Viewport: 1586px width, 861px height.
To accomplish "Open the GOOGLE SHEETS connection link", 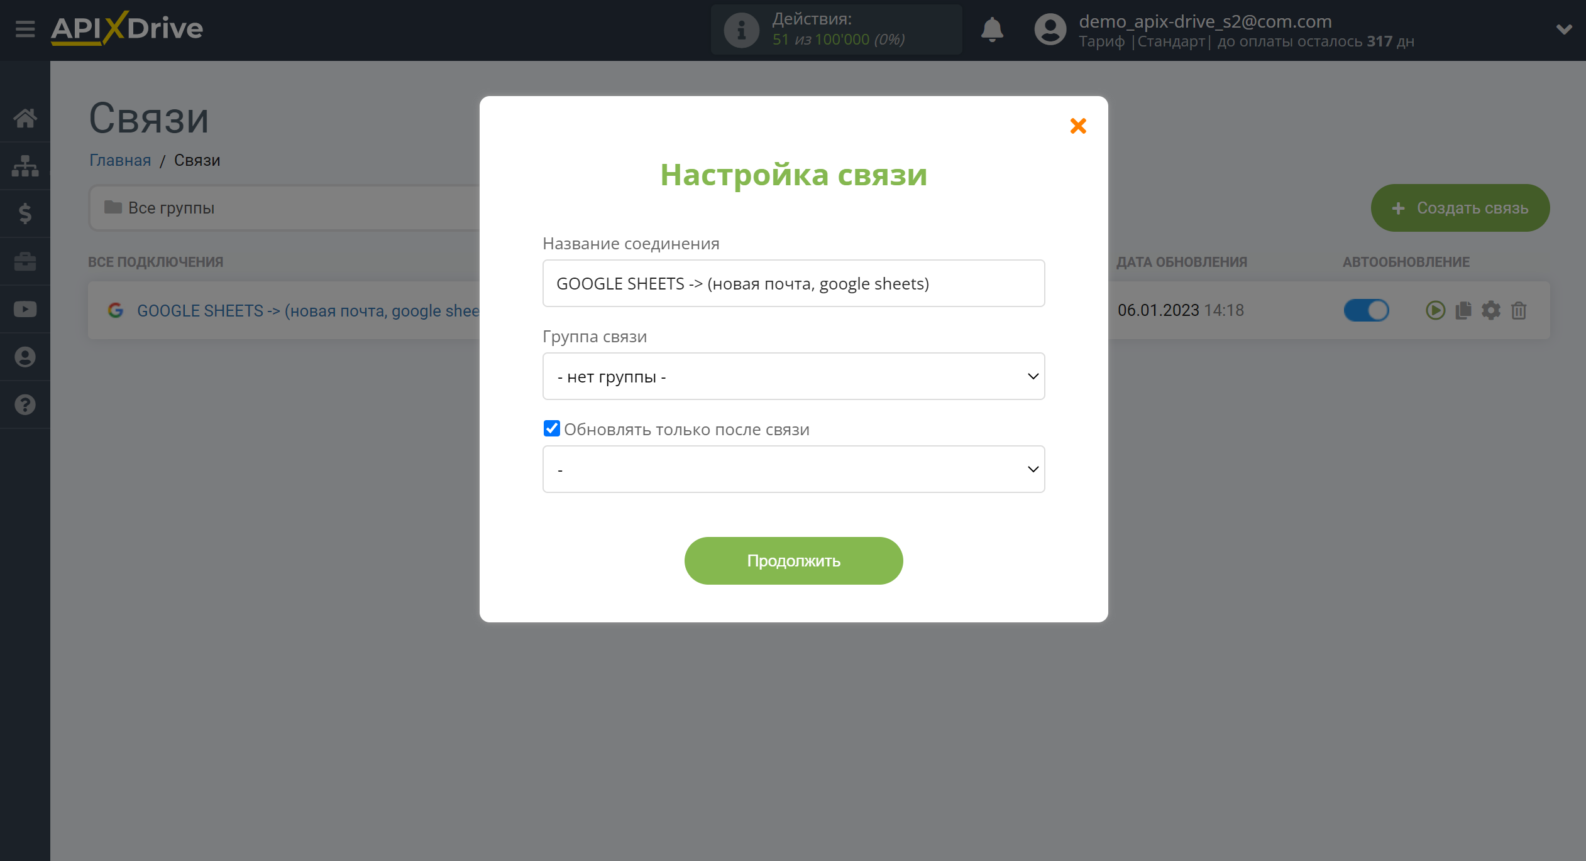I will pos(308,311).
